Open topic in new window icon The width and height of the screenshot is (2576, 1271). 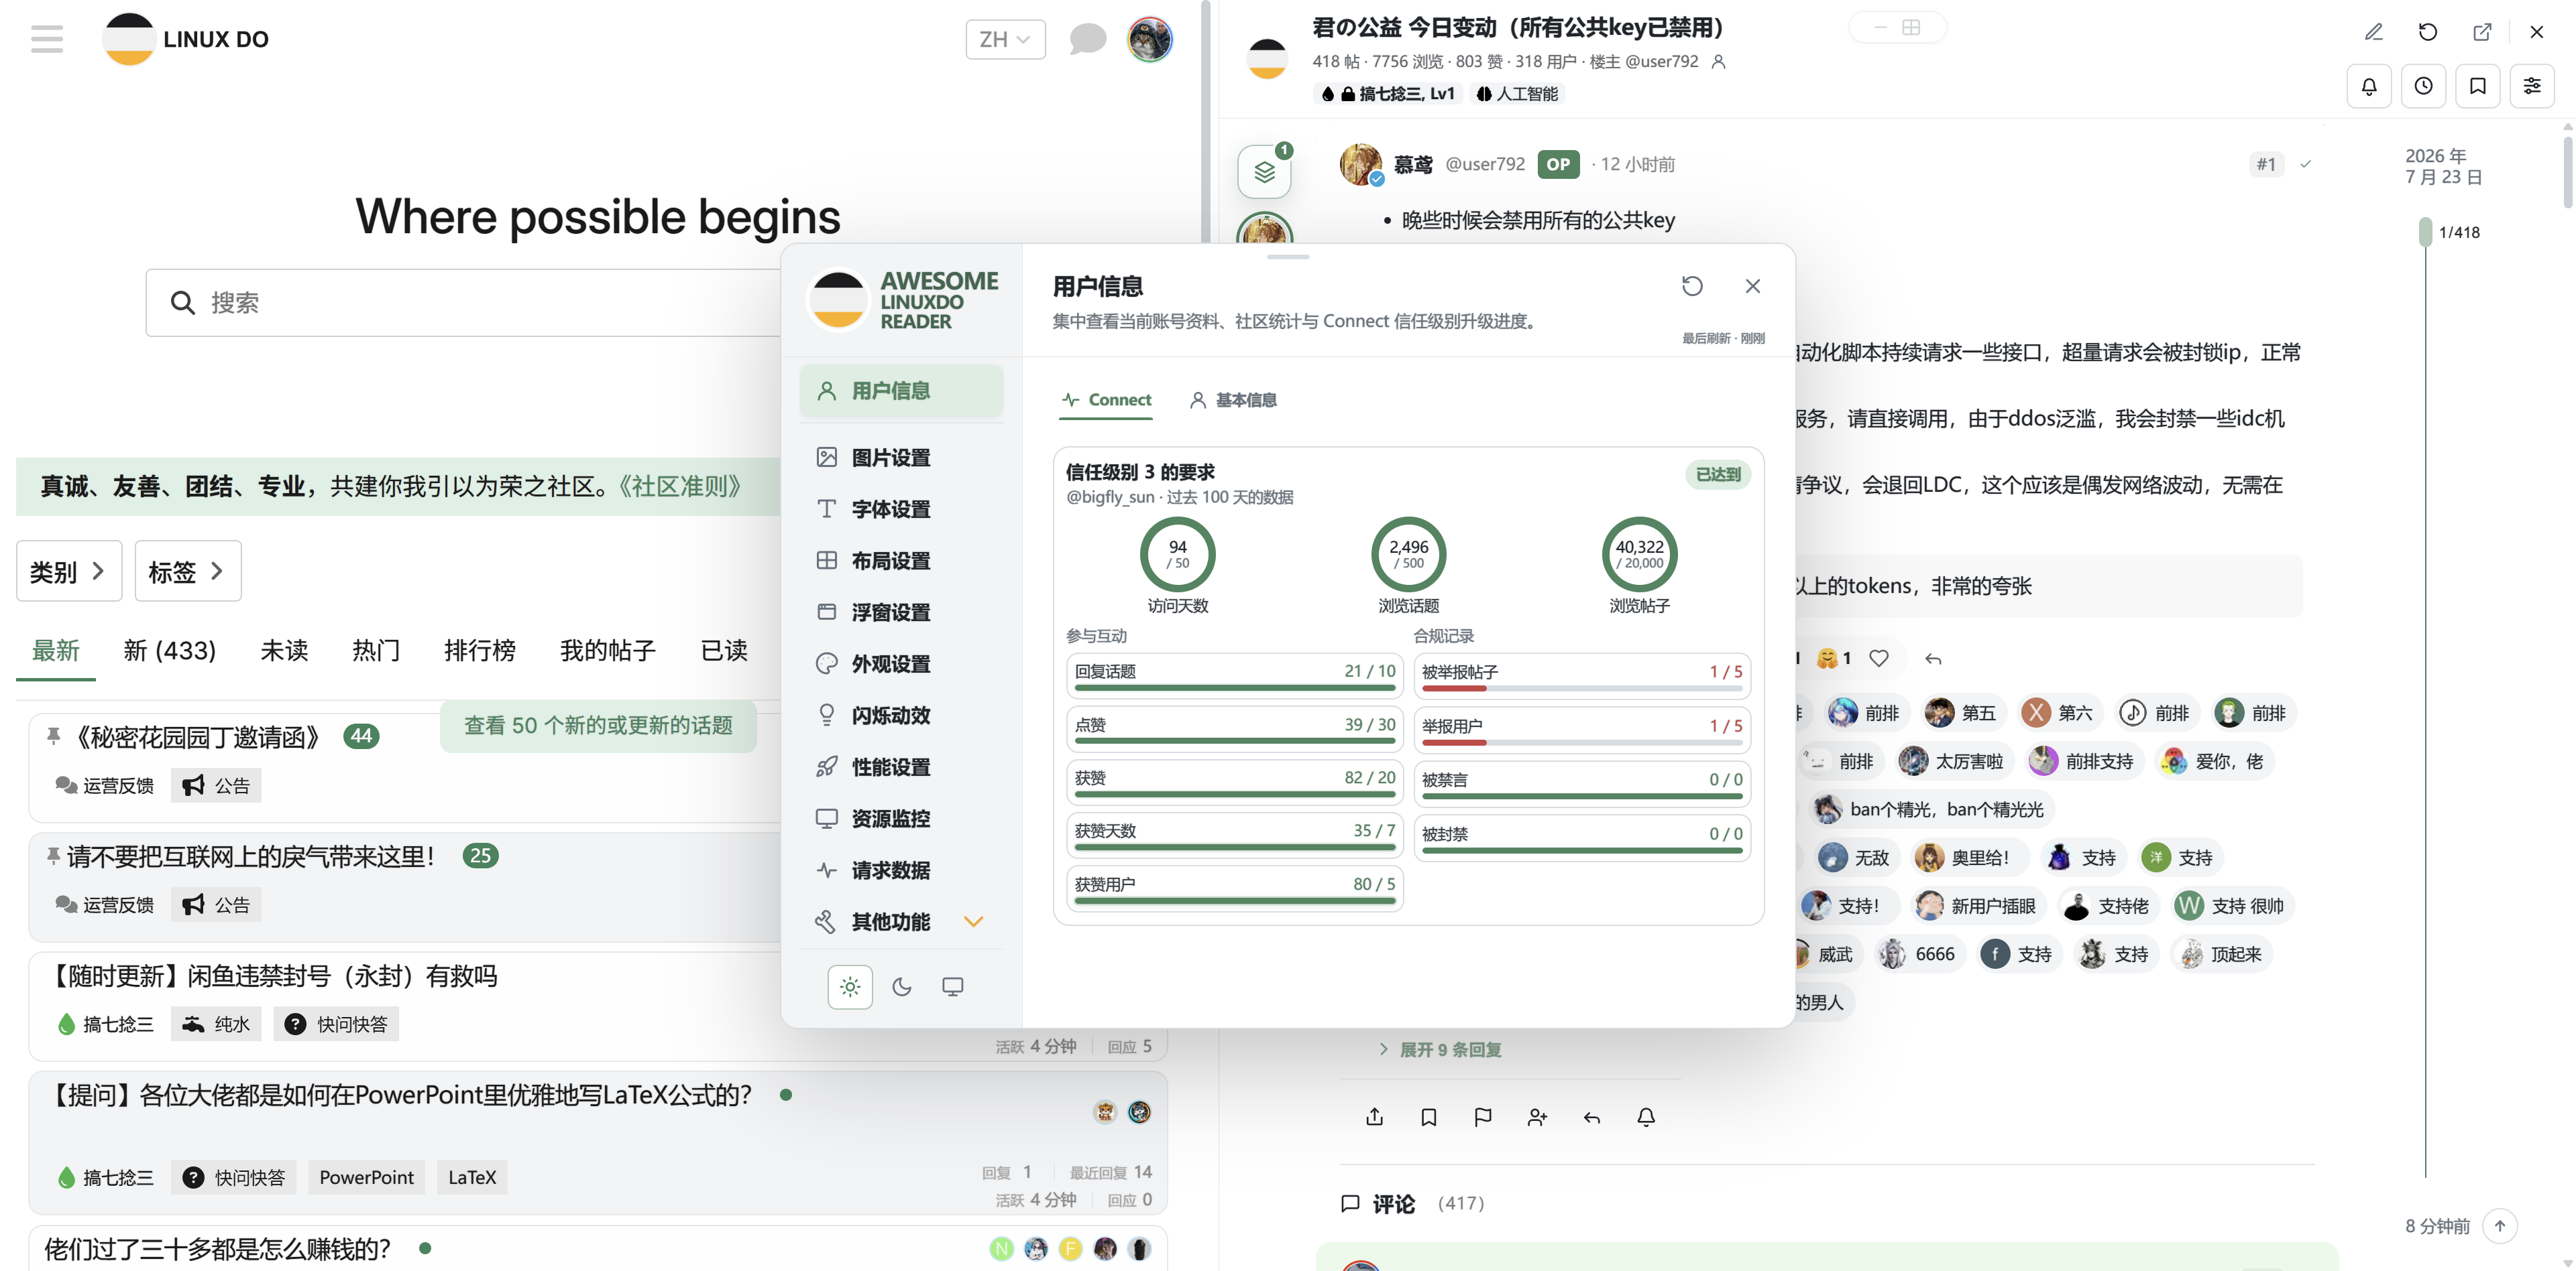pos(2482,32)
